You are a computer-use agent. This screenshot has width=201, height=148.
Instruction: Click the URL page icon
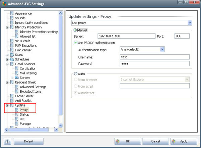[16, 119]
